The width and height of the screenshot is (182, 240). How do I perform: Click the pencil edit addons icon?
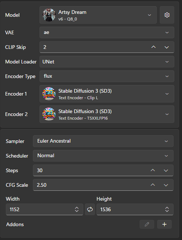point(147,224)
